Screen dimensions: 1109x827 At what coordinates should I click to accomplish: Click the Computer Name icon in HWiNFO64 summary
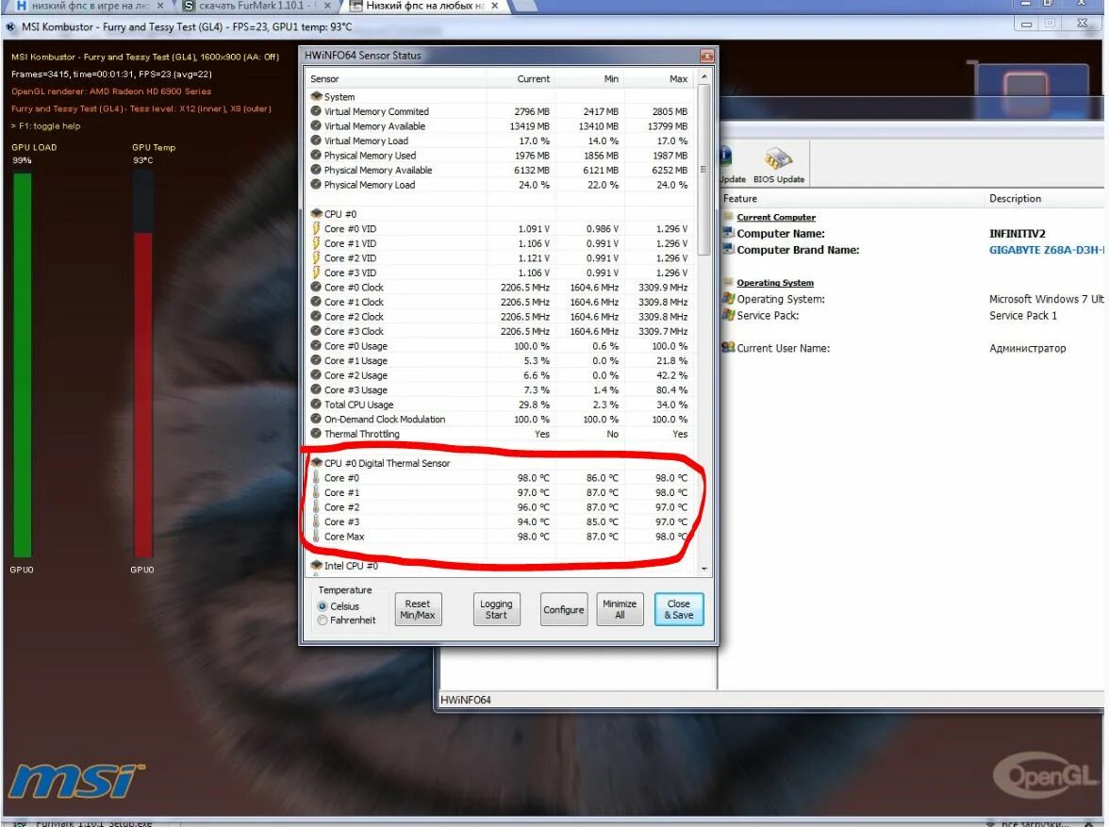(x=728, y=233)
